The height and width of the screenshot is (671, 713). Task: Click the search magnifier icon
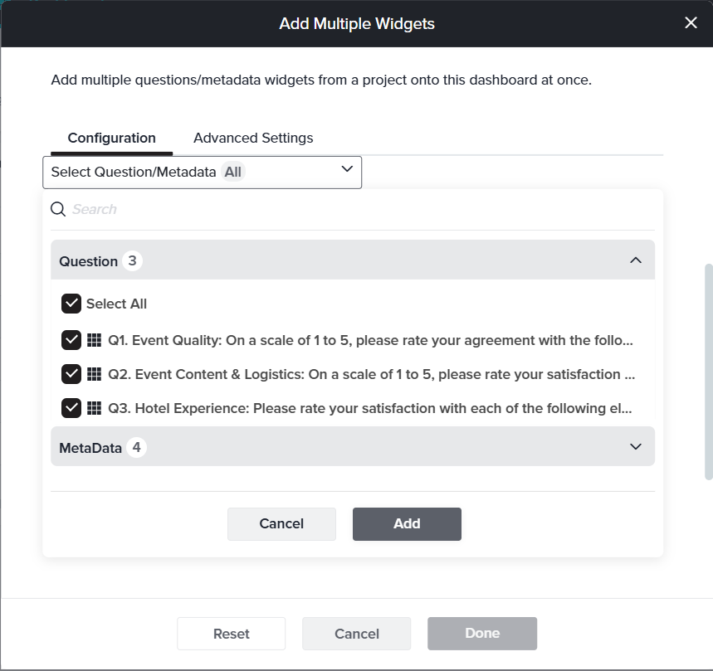(x=58, y=209)
